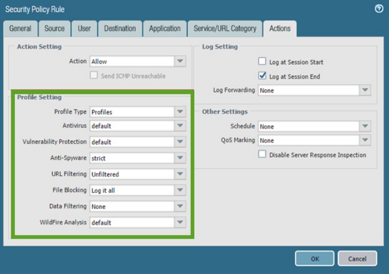Expand Vulnerability Protection dropdown arrow
Screen dimensions: 389x274
pyautogui.click(x=180, y=142)
